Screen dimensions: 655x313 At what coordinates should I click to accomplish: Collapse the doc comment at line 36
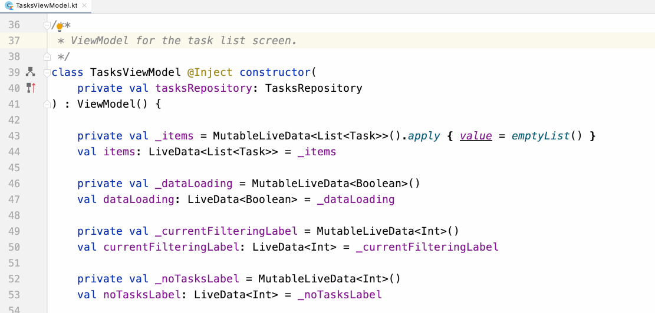tap(47, 25)
